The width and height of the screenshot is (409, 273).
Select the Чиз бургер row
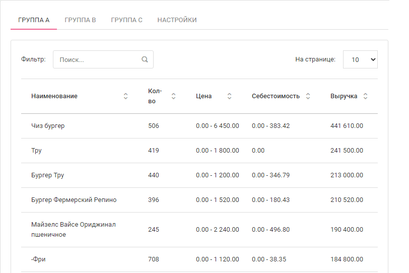pyautogui.click(x=48, y=126)
